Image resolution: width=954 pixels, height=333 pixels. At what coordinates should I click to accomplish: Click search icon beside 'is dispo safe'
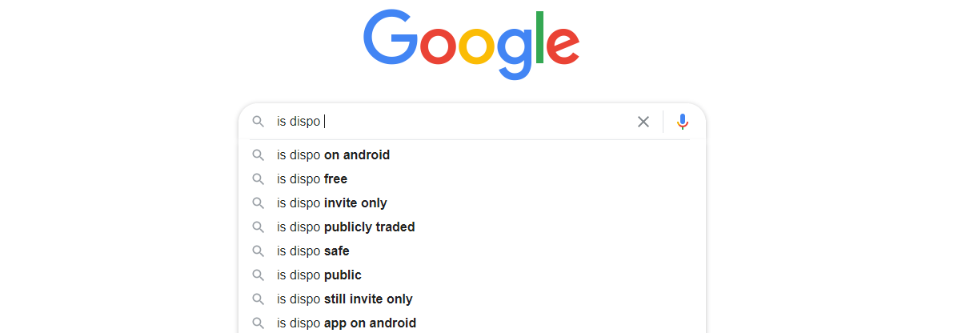259,251
